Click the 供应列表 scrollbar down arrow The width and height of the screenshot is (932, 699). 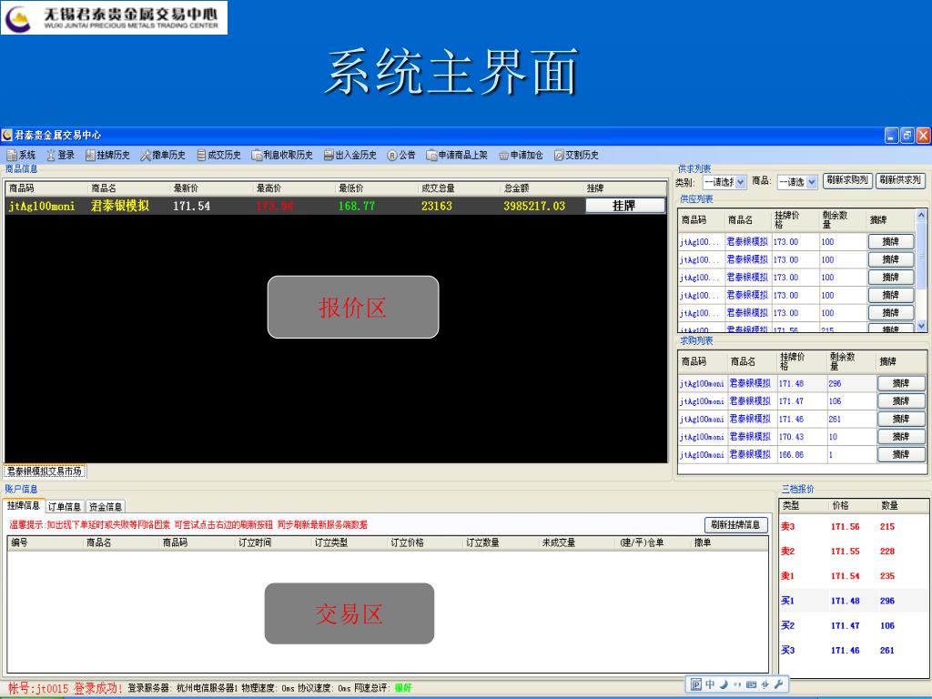coord(921,326)
